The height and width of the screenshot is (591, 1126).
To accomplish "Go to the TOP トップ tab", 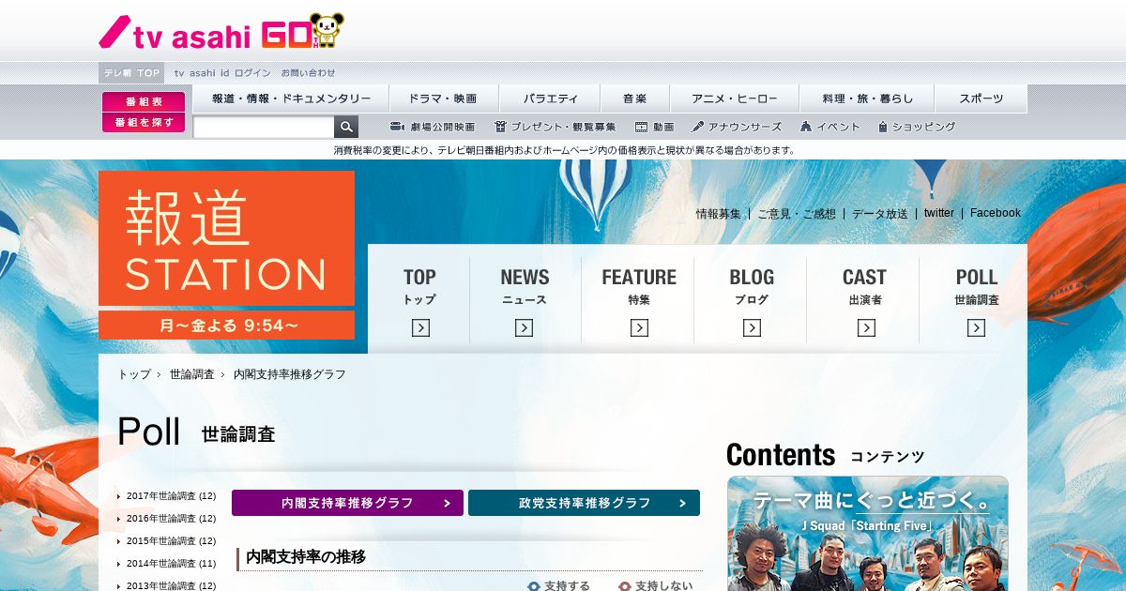I will [x=419, y=300].
